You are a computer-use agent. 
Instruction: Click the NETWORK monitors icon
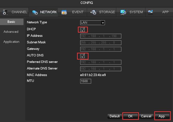click(x=35, y=12)
